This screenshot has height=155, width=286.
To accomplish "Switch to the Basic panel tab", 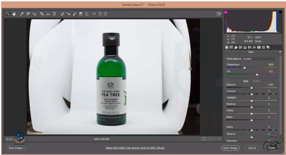I will click(x=227, y=47).
